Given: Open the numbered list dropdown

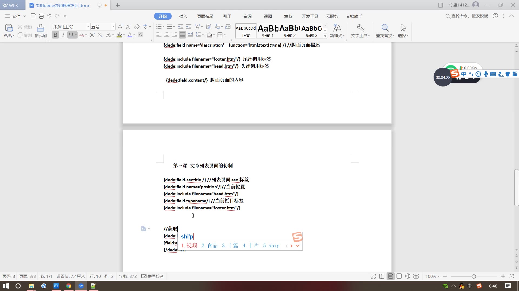Looking at the screenshot, I should [x=174, y=27].
